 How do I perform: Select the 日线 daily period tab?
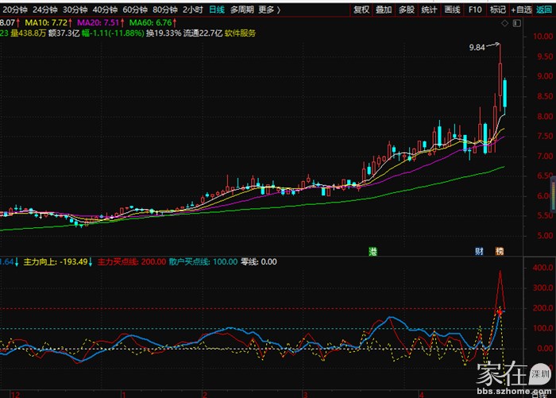(216, 10)
